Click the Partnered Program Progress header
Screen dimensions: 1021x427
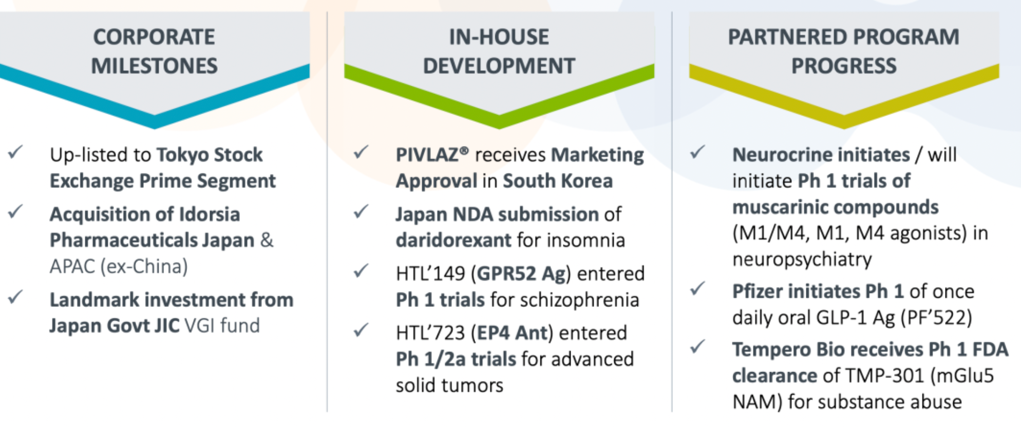(843, 51)
